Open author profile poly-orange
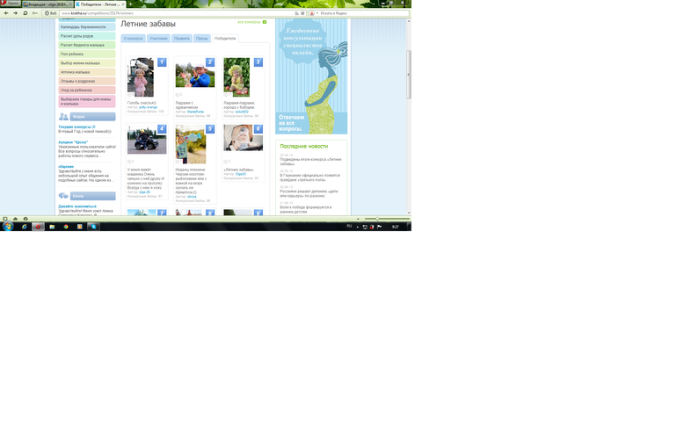 [x=148, y=107]
